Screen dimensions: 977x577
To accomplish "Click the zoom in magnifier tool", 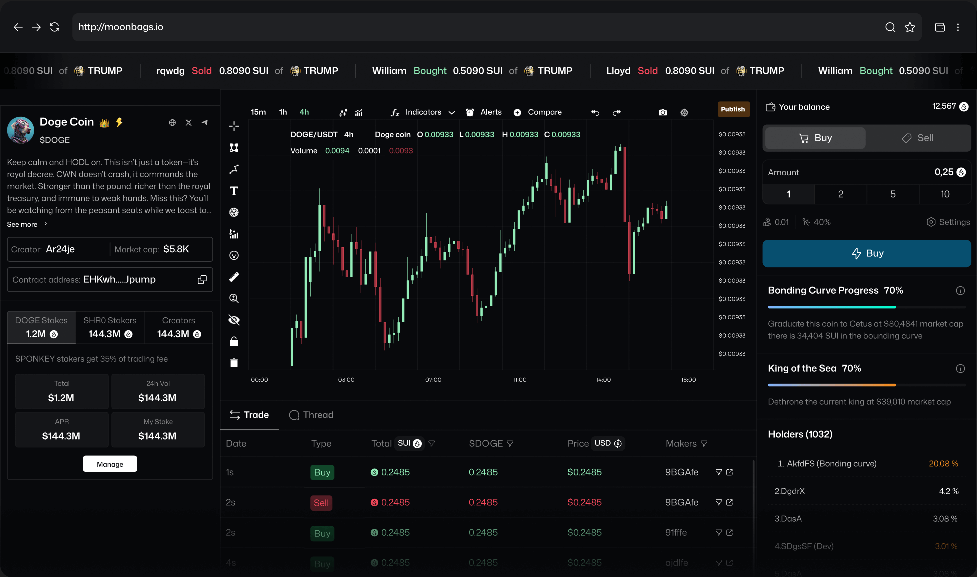I will (234, 298).
